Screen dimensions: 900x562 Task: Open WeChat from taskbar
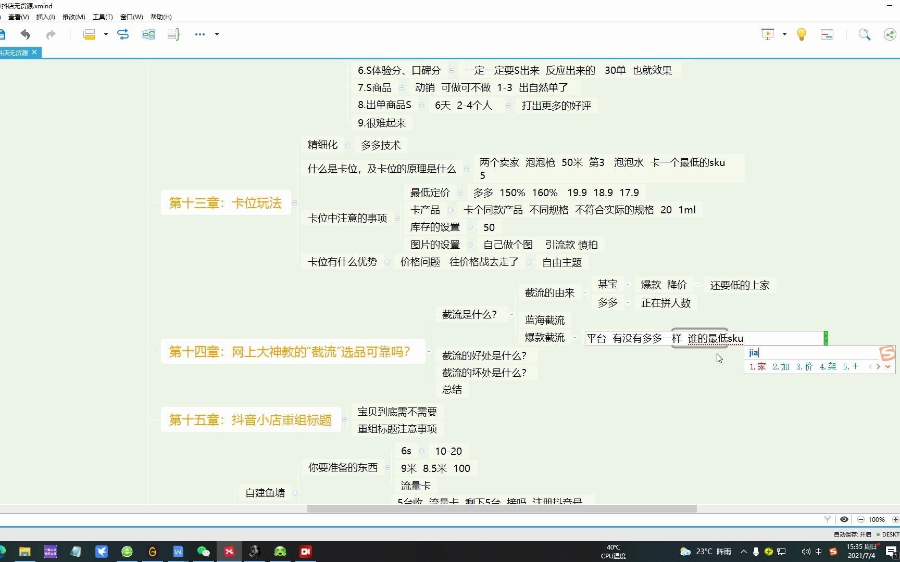coord(204,552)
